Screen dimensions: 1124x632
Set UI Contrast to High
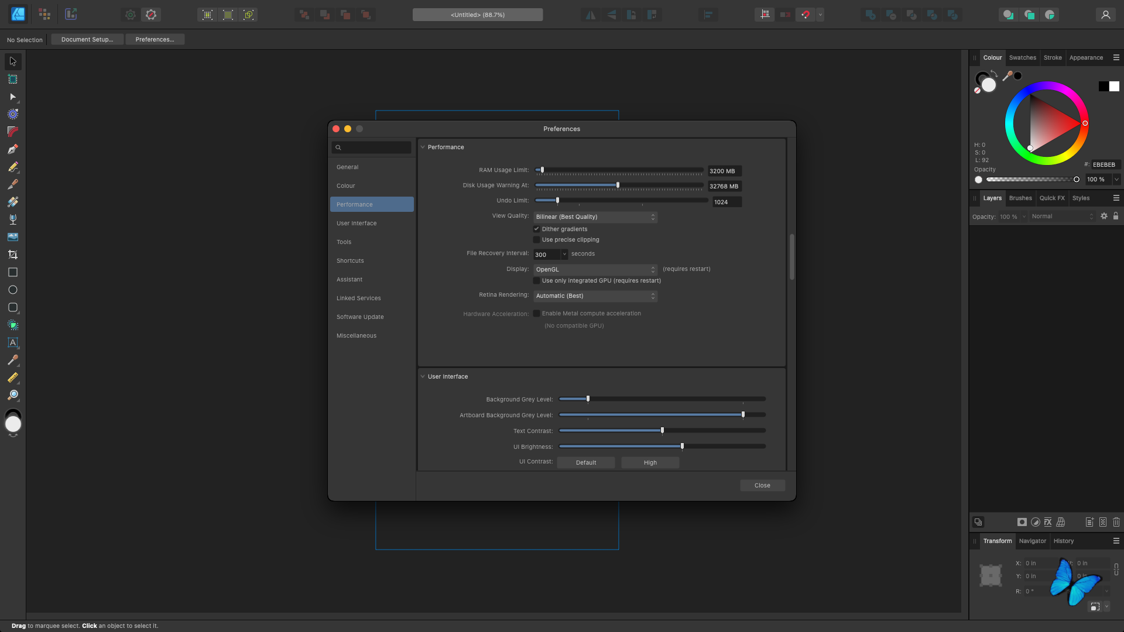650,462
